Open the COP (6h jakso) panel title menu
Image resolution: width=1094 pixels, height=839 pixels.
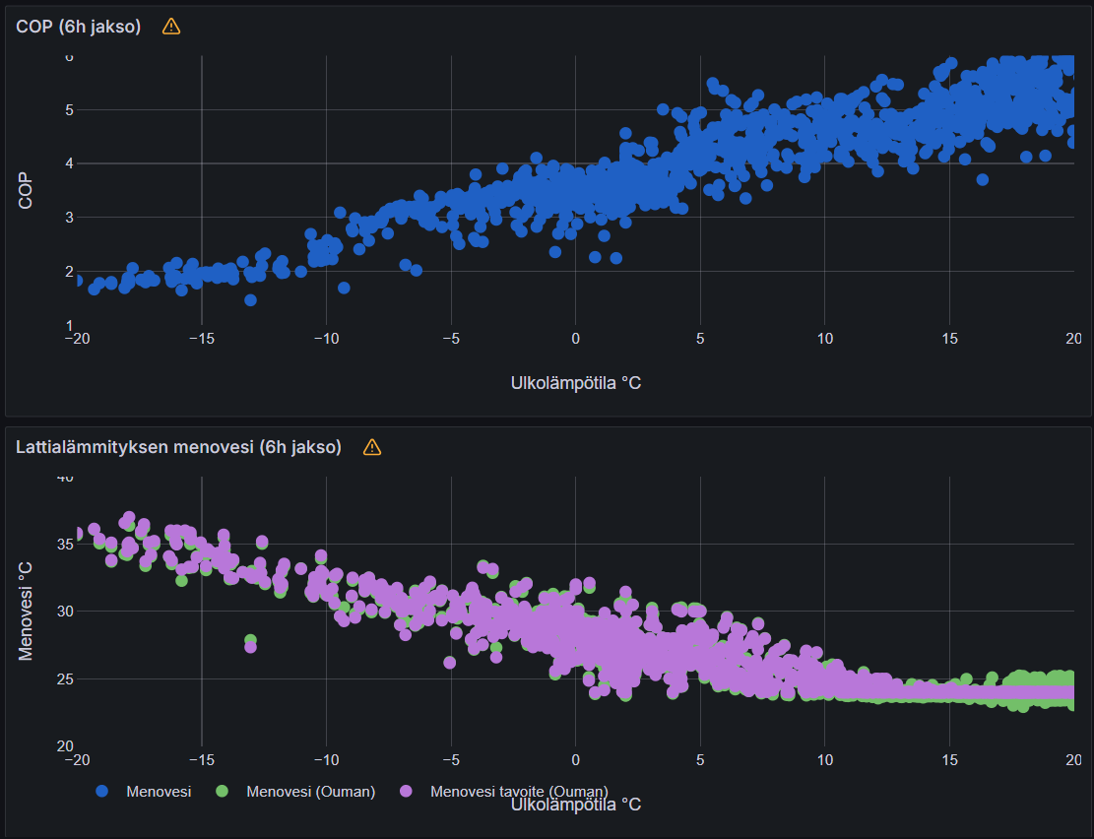coord(79,27)
